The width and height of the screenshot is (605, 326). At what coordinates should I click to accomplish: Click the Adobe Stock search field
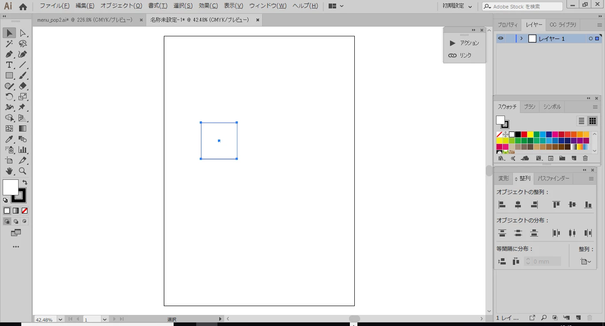click(523, 7)
